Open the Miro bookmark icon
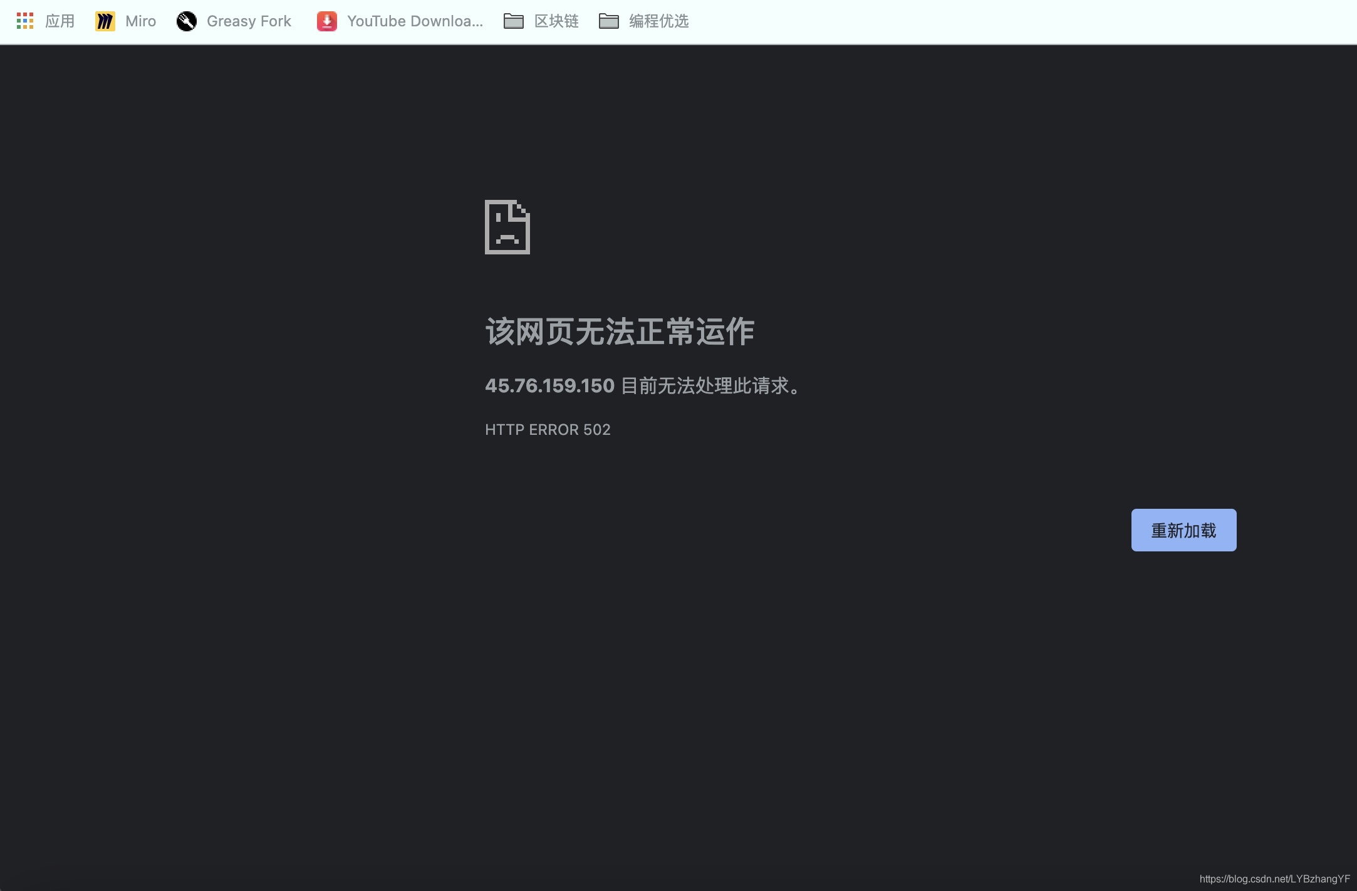 [105, 21]
